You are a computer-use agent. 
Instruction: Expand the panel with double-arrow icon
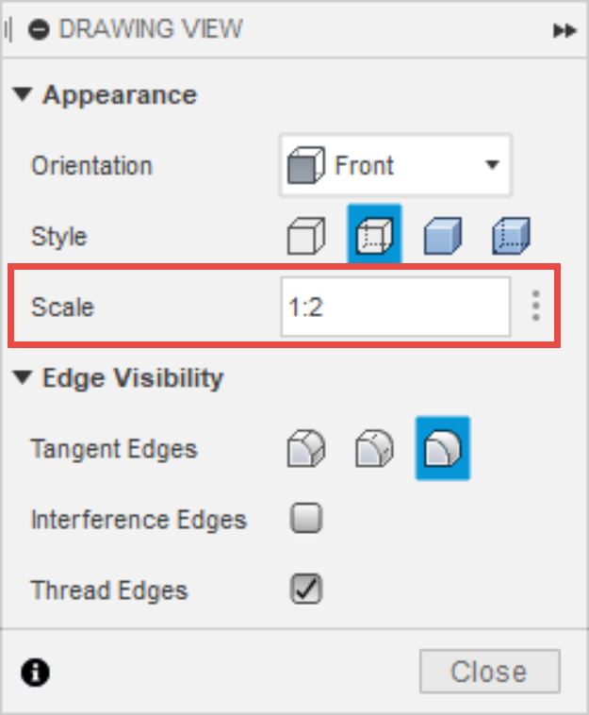(x=564, y=30)
